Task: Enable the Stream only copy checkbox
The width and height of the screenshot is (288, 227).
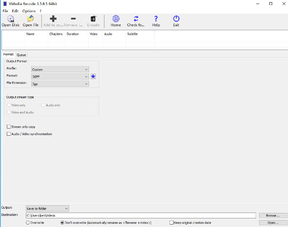Action: [9, 127]
